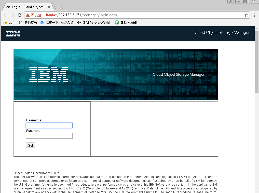
Task: Click scrollbar down arrow
Action: point(257,191)
